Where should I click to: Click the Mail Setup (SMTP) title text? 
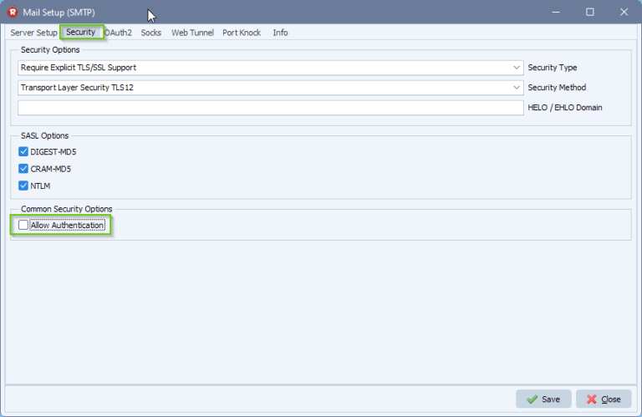(59, 13)
